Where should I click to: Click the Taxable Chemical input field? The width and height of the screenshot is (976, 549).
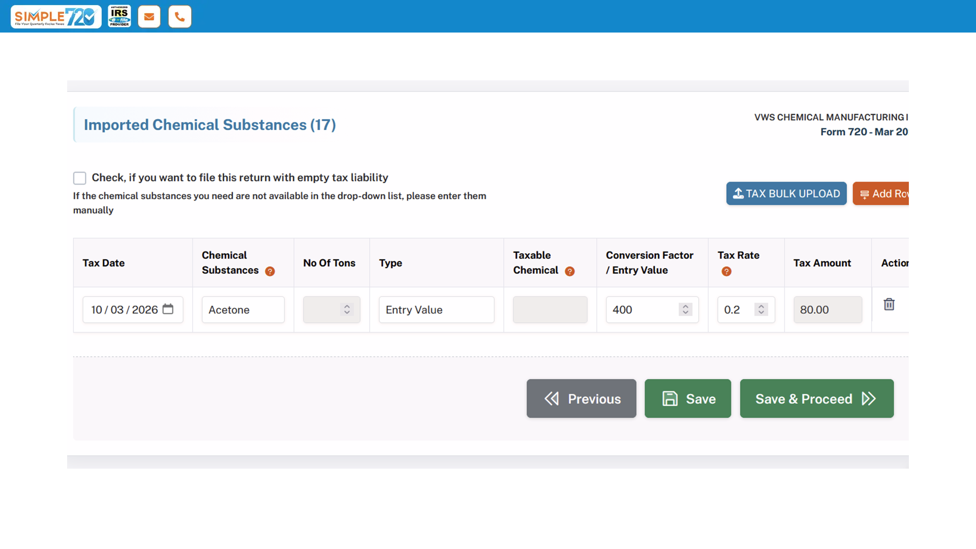pos(550,310)
